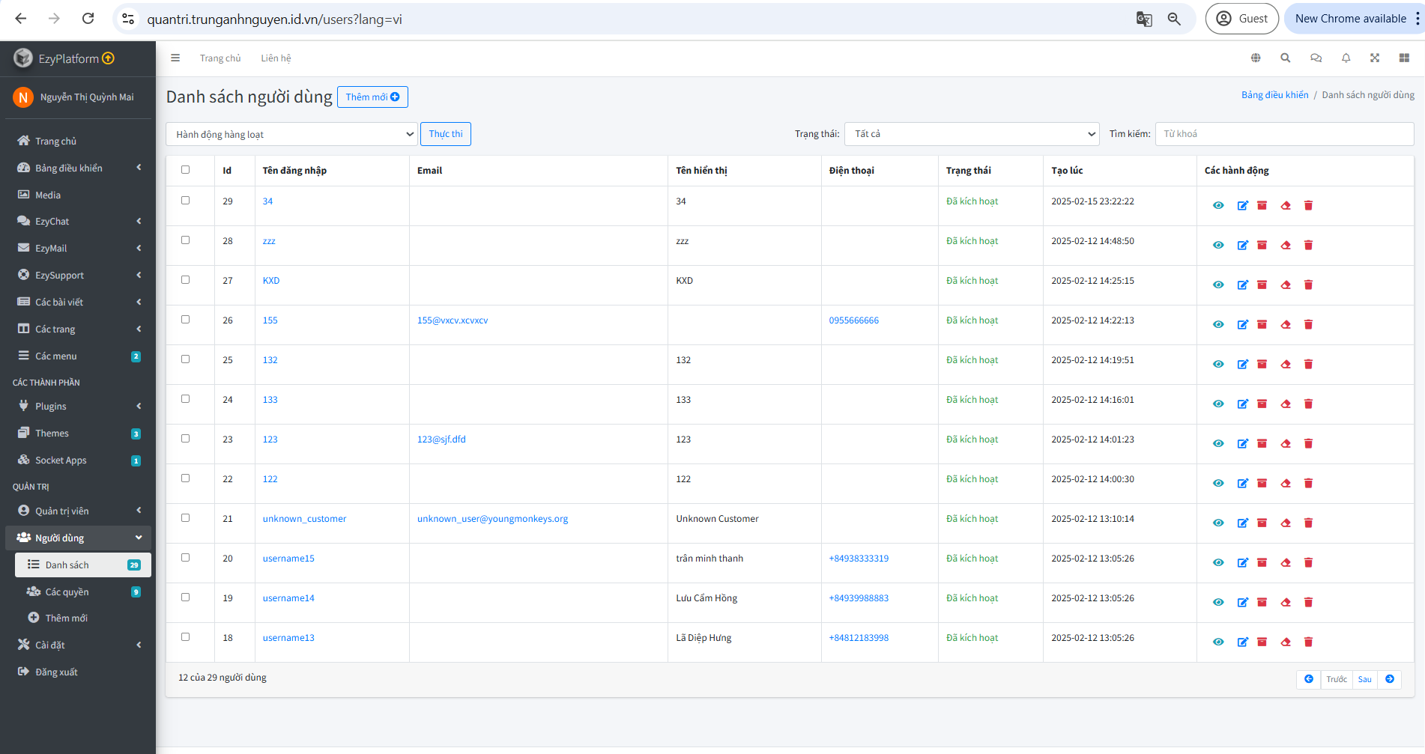
Task: Click the 'Từ khoá' search input field
Action: click(1284, 134)
